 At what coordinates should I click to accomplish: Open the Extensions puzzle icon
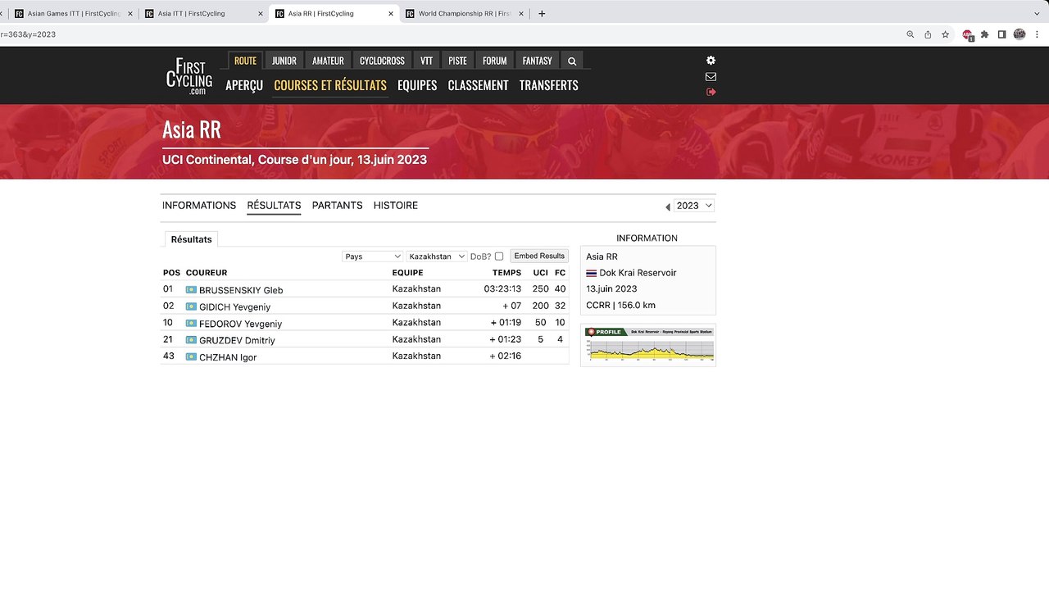pyautogui.click(x=984, y=34)
